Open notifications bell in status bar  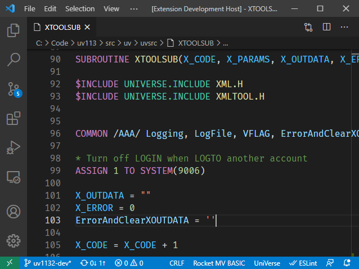(348, 263)
